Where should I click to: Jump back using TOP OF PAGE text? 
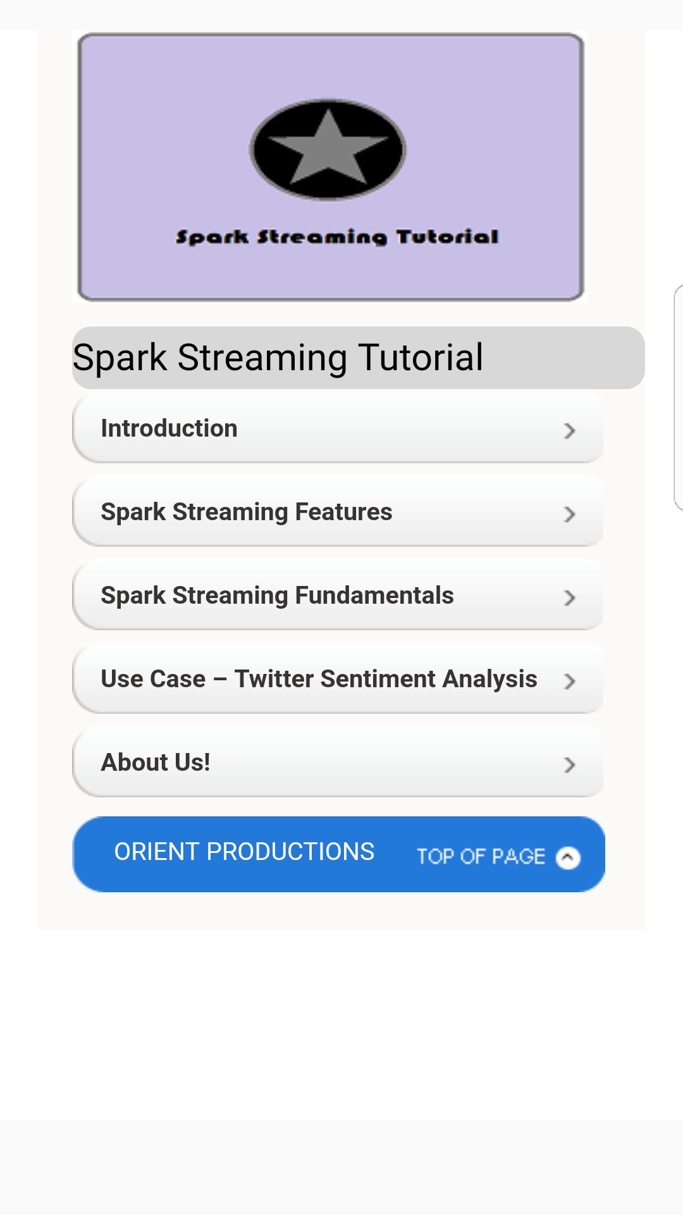click(481, 857)
